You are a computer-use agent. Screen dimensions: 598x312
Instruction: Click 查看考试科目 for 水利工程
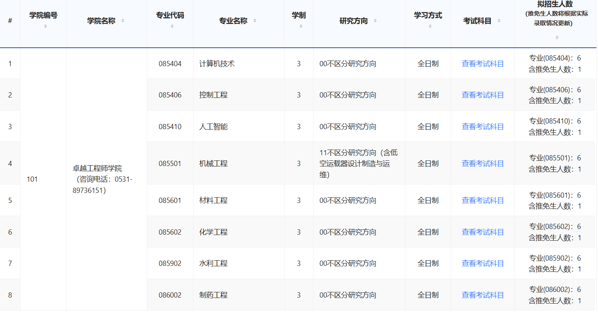coord(482,263)
